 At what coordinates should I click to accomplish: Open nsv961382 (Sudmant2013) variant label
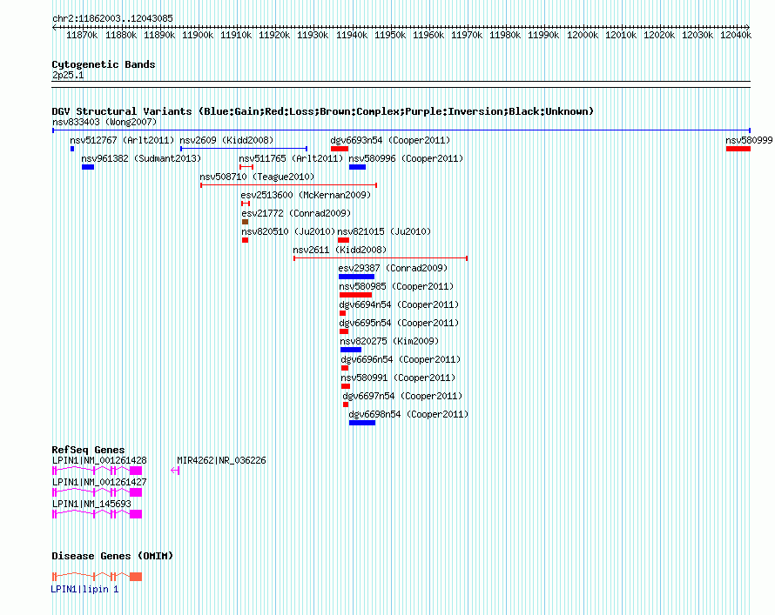tap(141, 158)
